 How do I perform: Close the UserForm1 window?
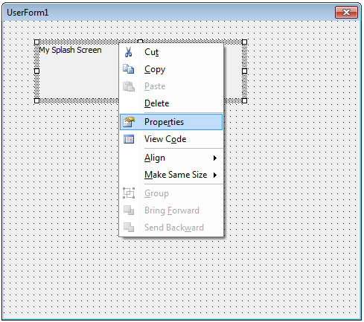(x=346, y=12)
